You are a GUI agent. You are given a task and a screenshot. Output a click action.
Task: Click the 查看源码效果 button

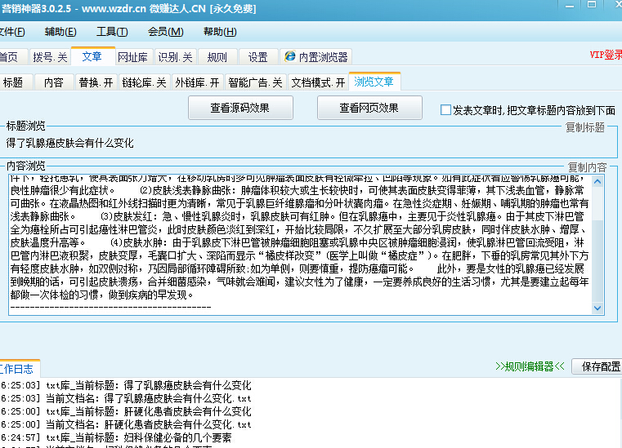pos(240,108)
